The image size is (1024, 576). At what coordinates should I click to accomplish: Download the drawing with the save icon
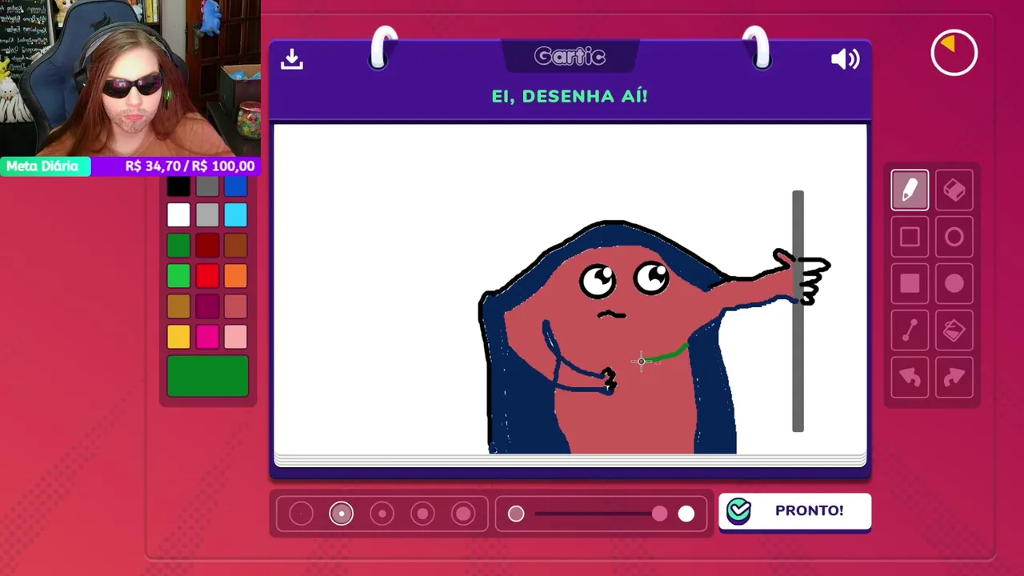click(292, 59)
